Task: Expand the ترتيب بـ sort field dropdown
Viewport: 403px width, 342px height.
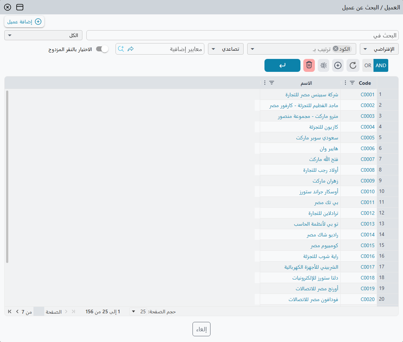Action: click(x=252, y=49)
